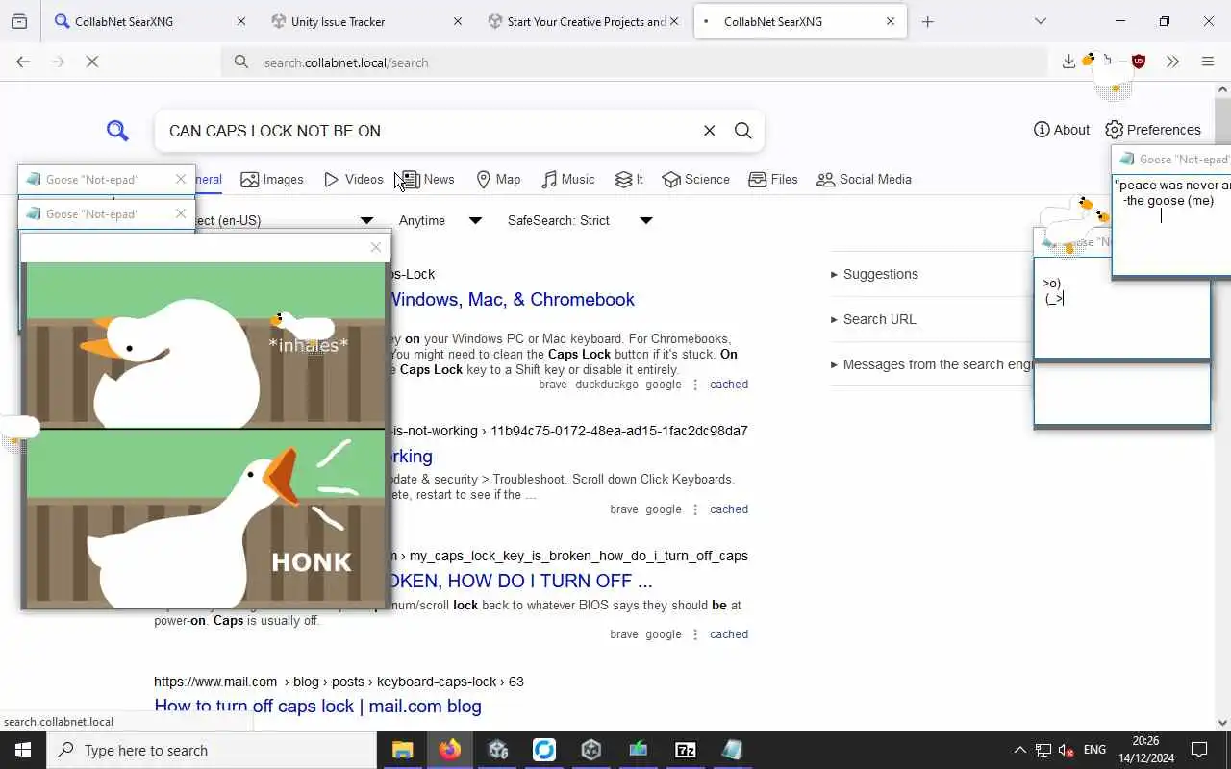The width and height of the screenshot is (1231, 769).
Task: Open 'How to turn off caps lock' mail.com result
Action: point(317,706)
